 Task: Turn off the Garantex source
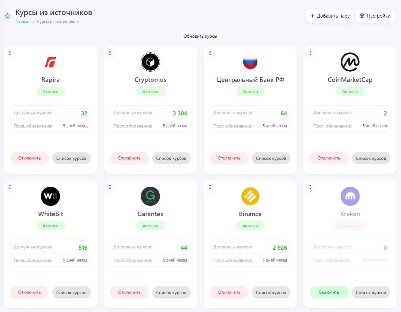point(129,292)
